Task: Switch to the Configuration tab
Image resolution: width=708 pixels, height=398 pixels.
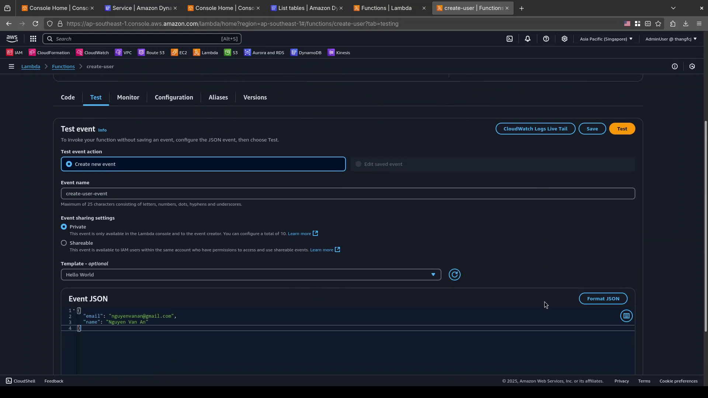Action: coord(174,97)
